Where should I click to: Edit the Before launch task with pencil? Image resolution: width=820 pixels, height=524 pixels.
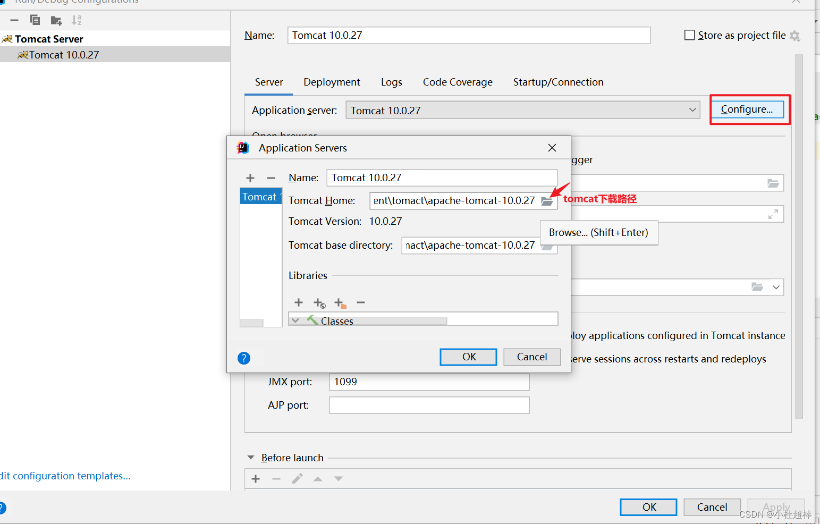point(297,479)
